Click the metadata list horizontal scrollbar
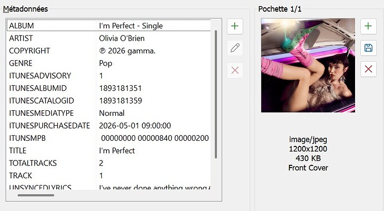 [36, 195]
